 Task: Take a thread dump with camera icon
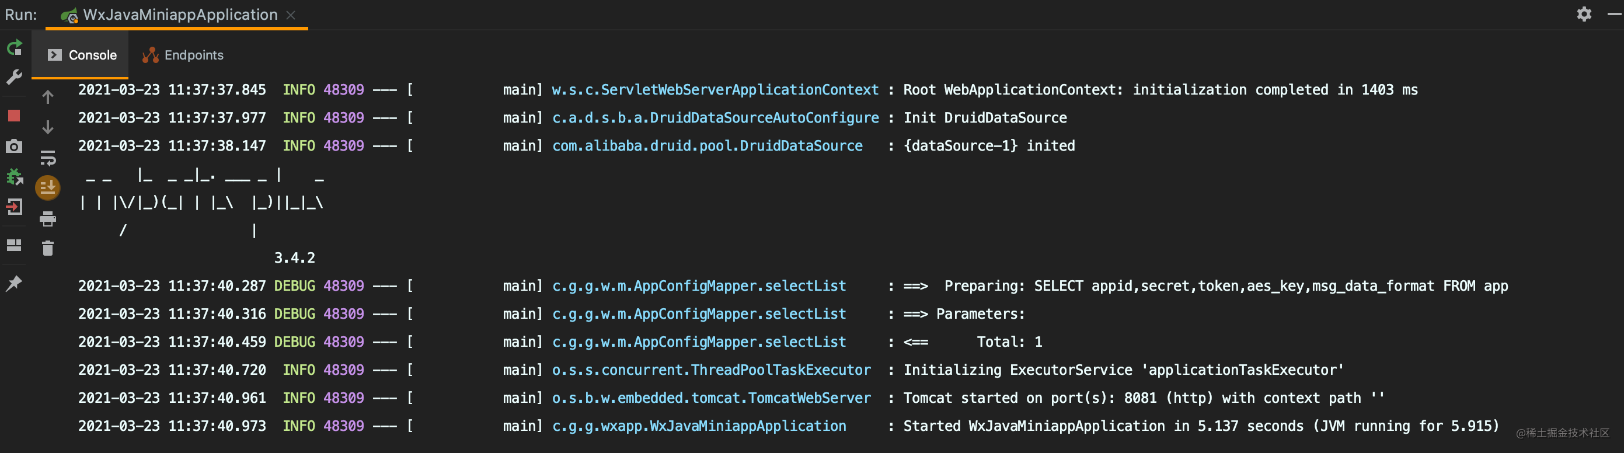coord(14,147)
